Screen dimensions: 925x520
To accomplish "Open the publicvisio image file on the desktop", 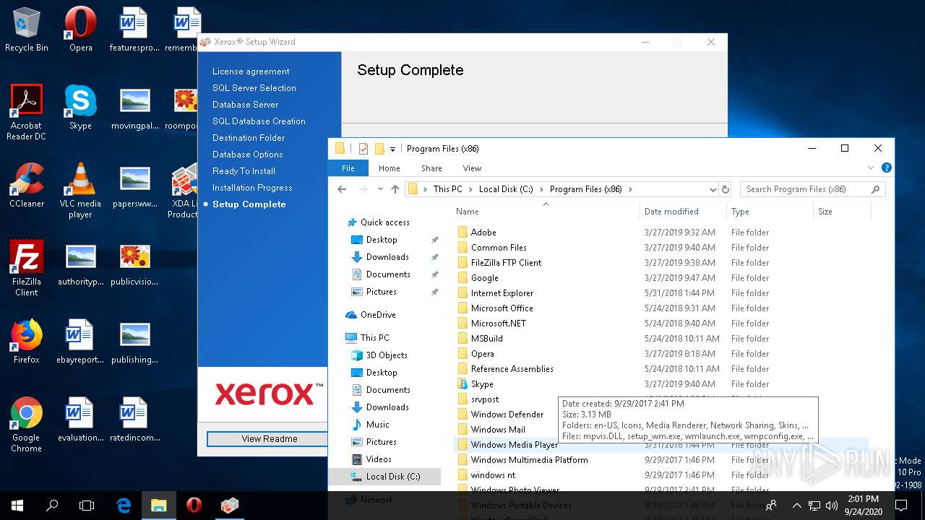I will [x=134, y=264].
